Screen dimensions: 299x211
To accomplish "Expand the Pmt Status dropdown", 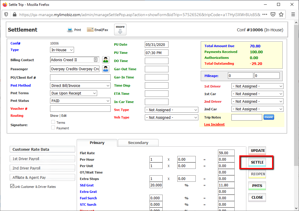I will tap(80, 101).
